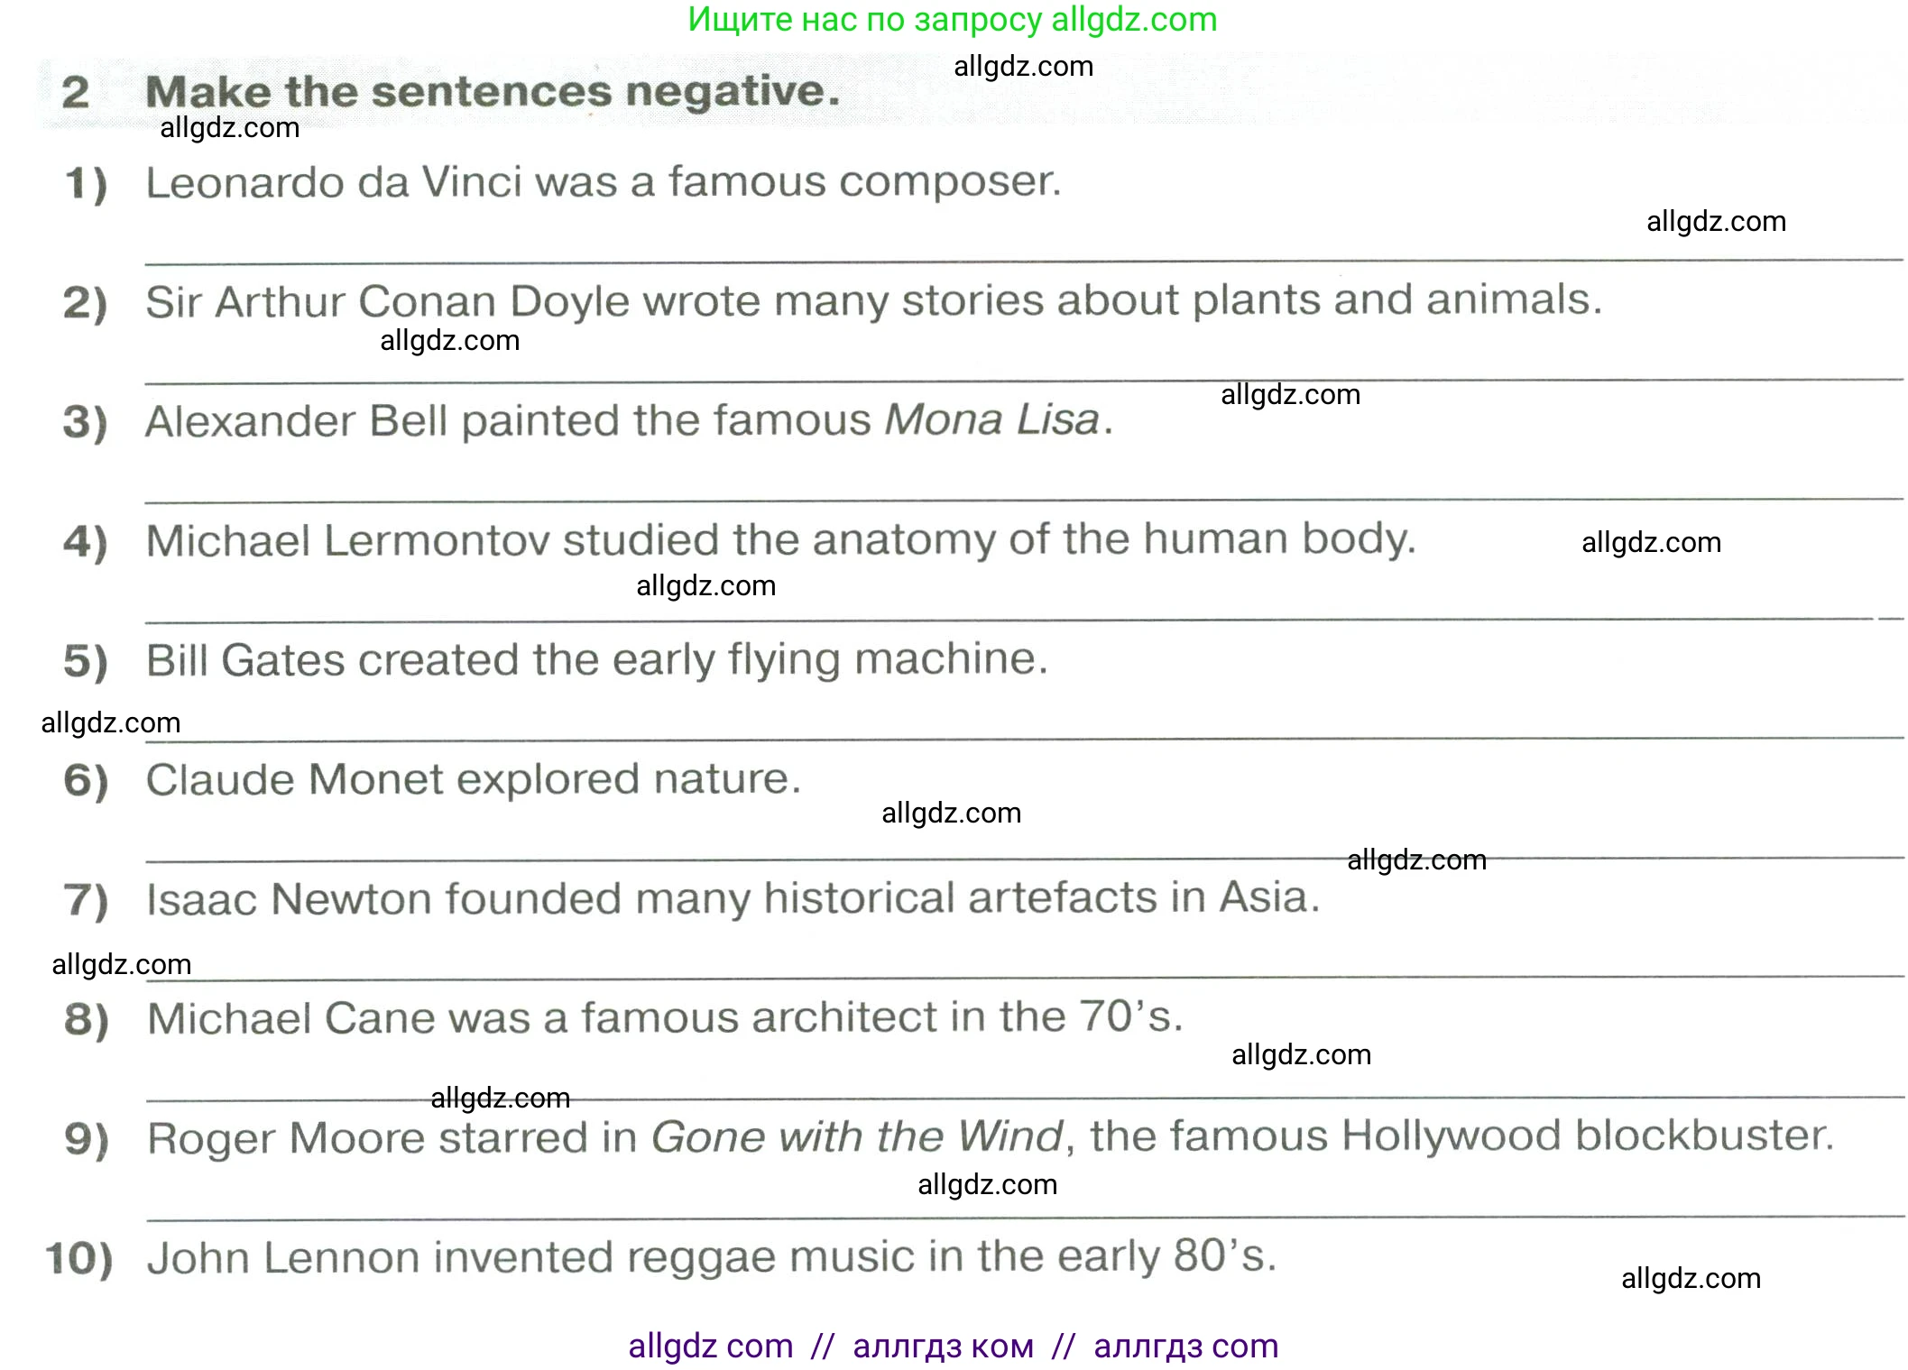The image size is (1908, 1370).
Task: Click the answer line under the Leonardo sentence
Action: tap(1023, 261)
